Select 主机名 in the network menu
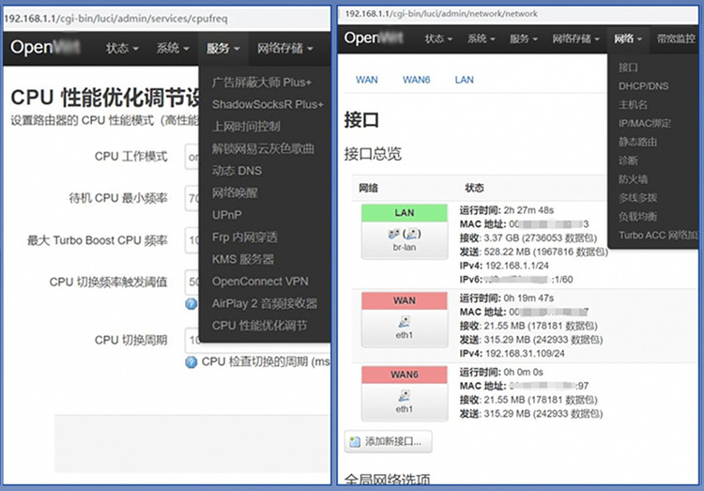The height and width of the screenshot is (491, 704). pos(633,104)
